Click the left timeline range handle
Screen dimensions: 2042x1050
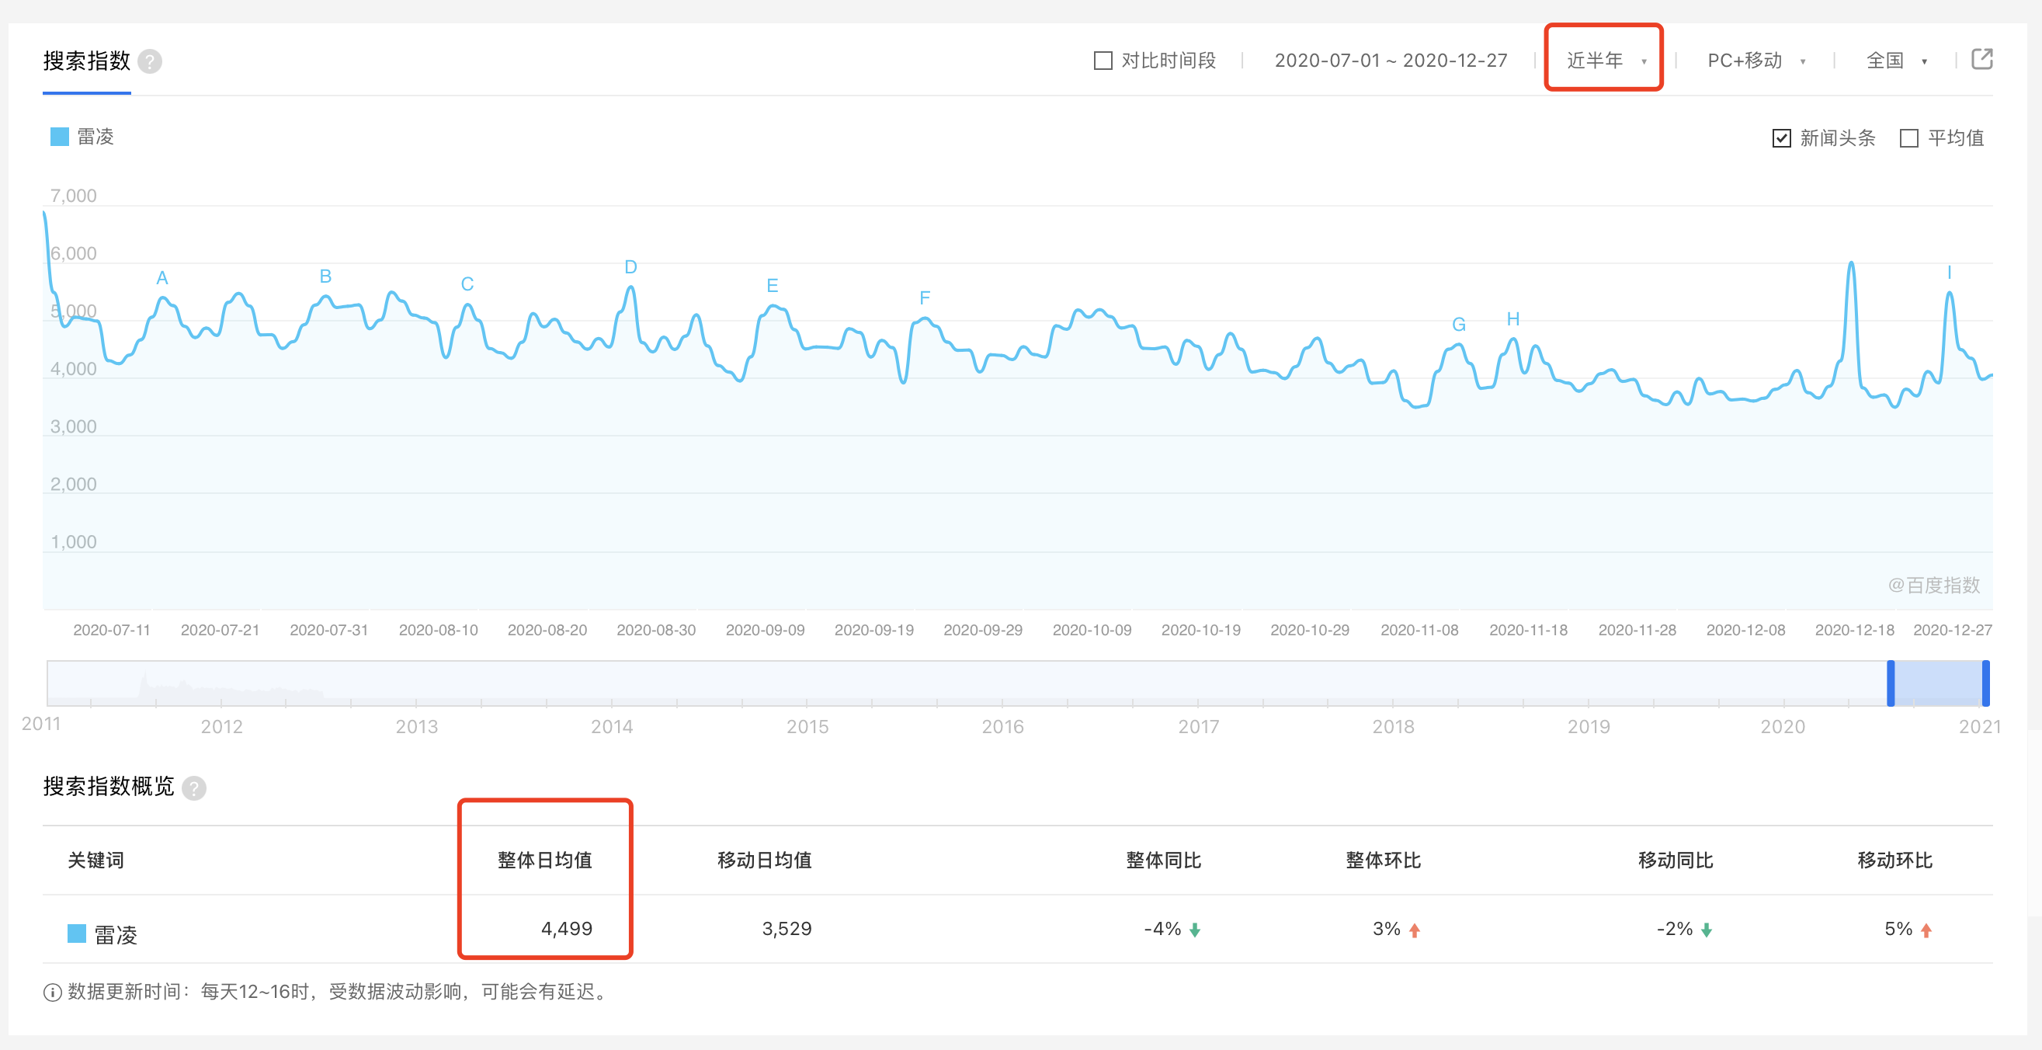click(x=1890, y=683)
